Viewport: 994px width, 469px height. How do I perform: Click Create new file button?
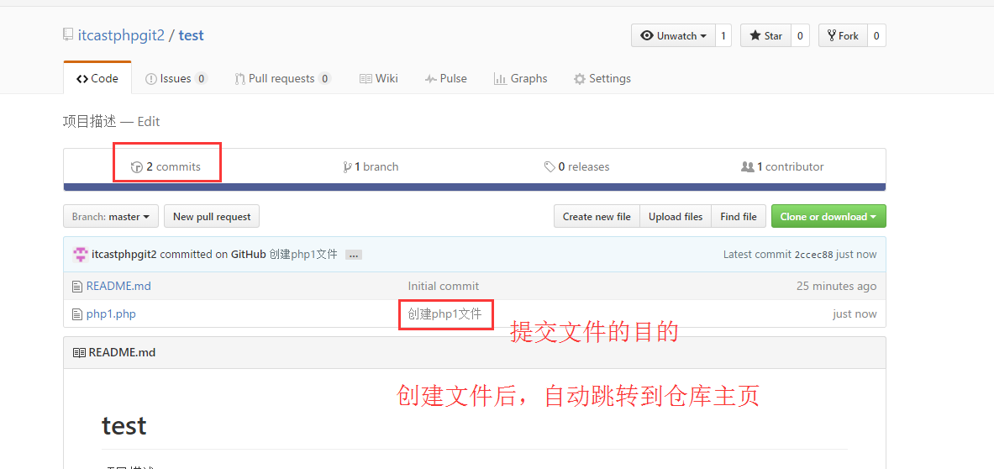tap(597, 216)
